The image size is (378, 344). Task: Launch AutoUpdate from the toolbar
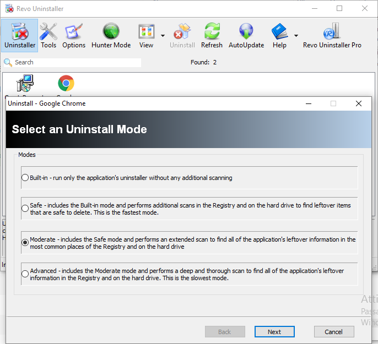pos(246,35)
